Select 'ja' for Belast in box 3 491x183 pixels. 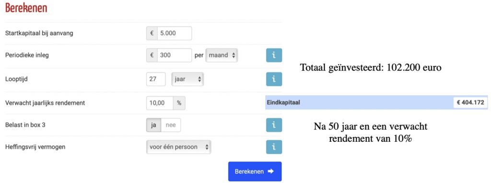tap(153, 125)
